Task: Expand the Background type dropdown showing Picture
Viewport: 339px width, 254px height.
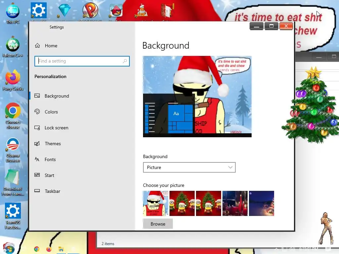Action: pos(189,167)
